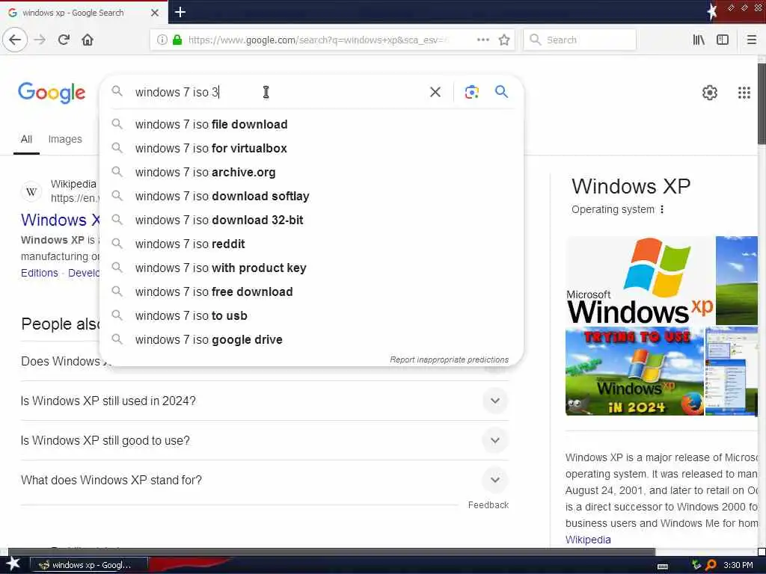Switch to the 'windows xp - Googl...' taskbar button
Viewport: 766px width, 574px height.
click(x=89, y=565)
